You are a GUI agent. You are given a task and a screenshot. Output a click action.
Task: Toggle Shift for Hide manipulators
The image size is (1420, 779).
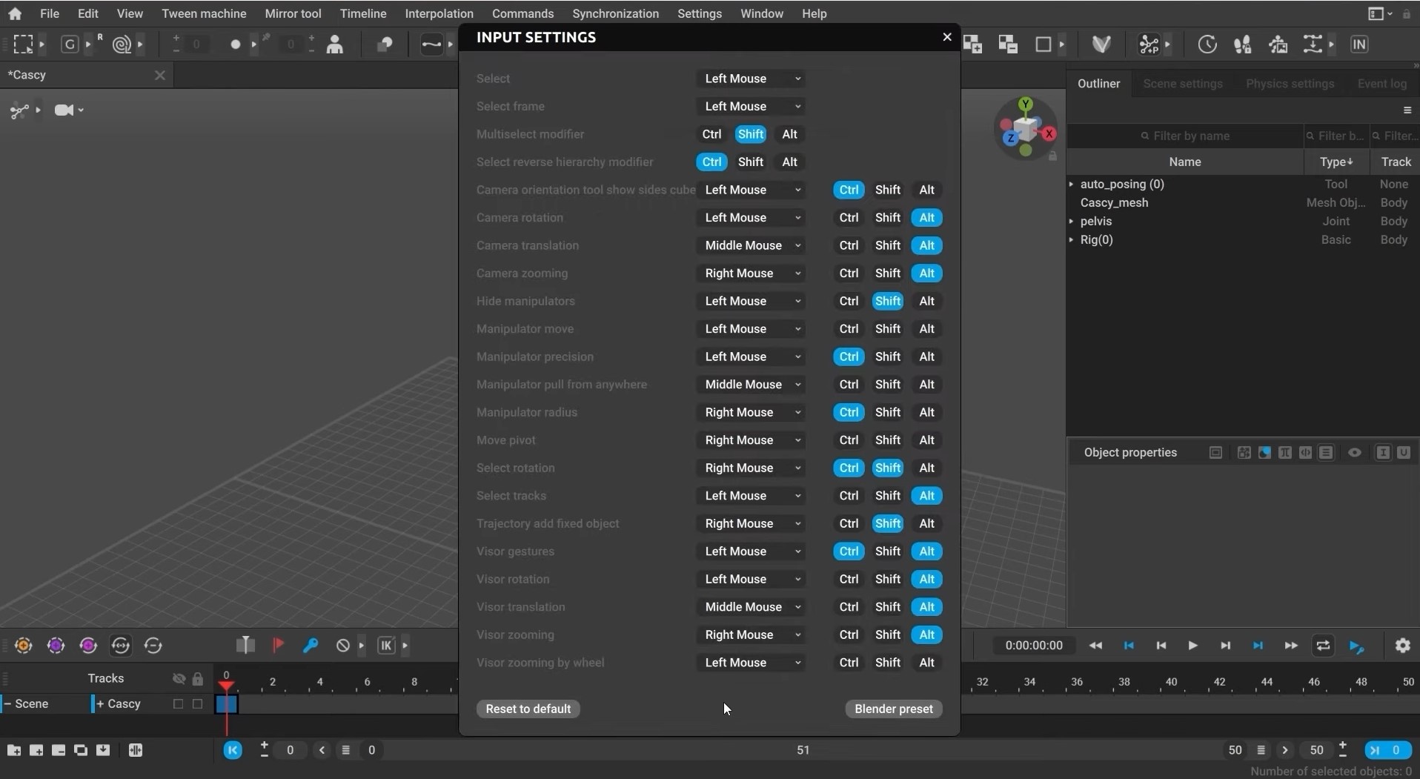(887, 301)
